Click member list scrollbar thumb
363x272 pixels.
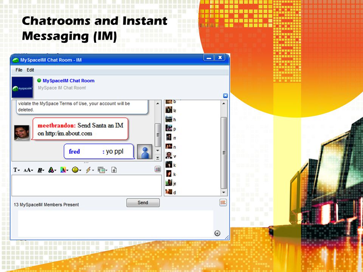(x=224, y=153)
